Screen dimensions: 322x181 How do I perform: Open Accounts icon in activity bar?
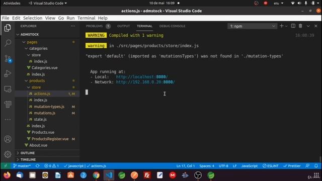click(x=8, y=139)
